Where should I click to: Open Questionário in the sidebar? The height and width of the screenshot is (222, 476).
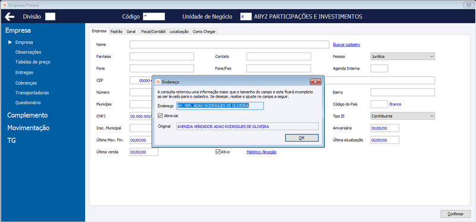(x=28, y=102)
